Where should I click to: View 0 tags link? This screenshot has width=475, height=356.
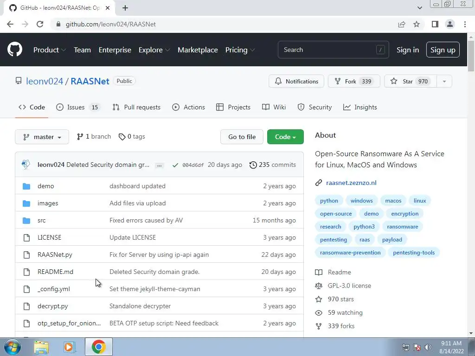click(x=132, y=137)
